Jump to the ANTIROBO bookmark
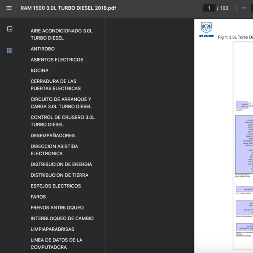253x253 pixels. coord(43,49)
